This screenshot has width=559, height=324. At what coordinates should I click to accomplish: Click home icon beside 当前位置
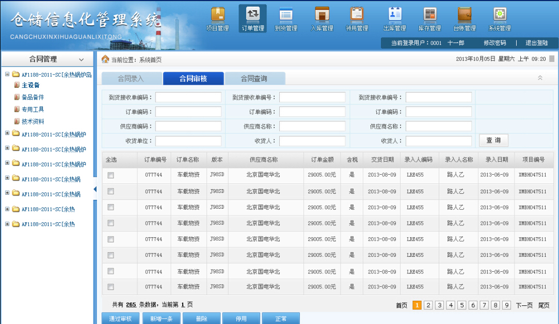[105, 59]
